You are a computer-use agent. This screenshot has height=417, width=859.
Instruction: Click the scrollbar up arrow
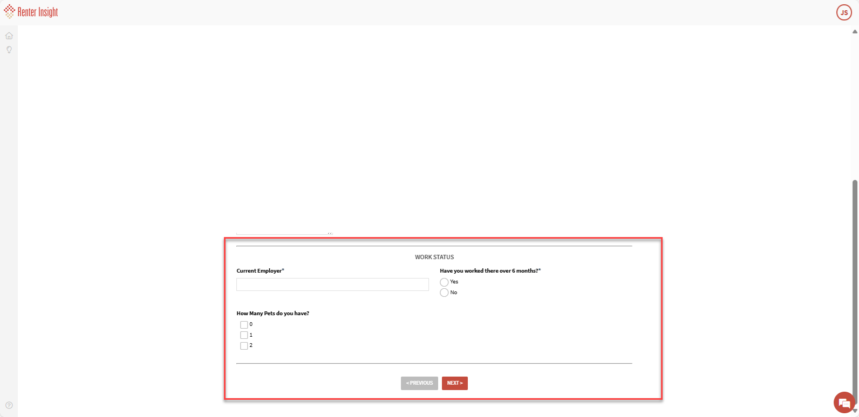[x=855, y=31]
